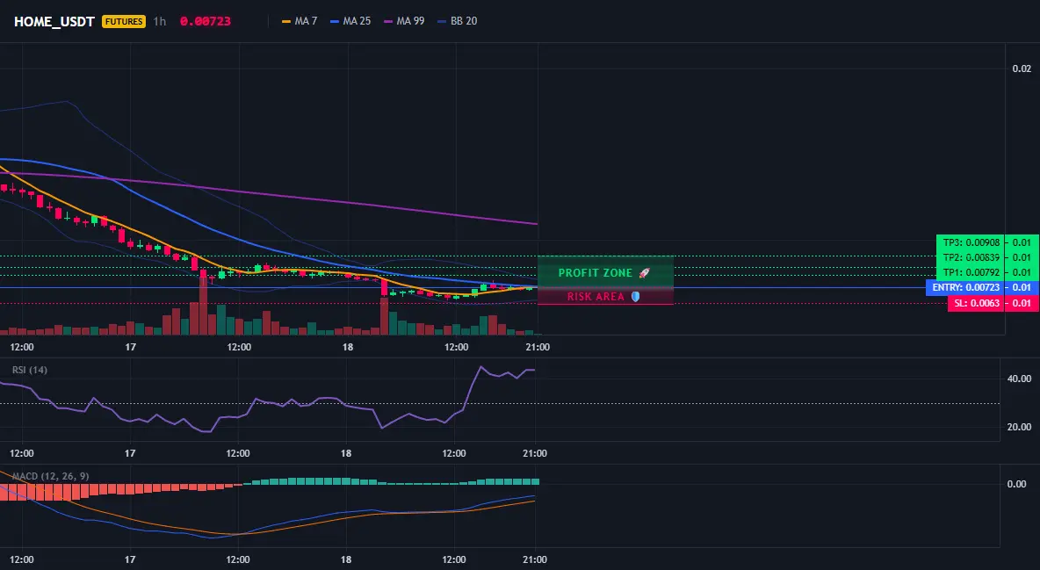Click the shield icon in RISK AREA
Screen dimensions: 1040x570
tap(635, 297)
